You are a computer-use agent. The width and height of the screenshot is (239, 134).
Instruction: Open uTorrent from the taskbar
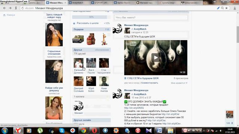pos(40,131)
